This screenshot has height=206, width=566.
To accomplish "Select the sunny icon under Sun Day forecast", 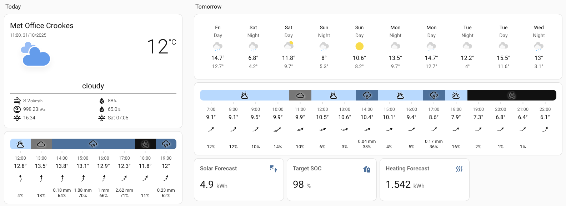I will pos(360,46).
